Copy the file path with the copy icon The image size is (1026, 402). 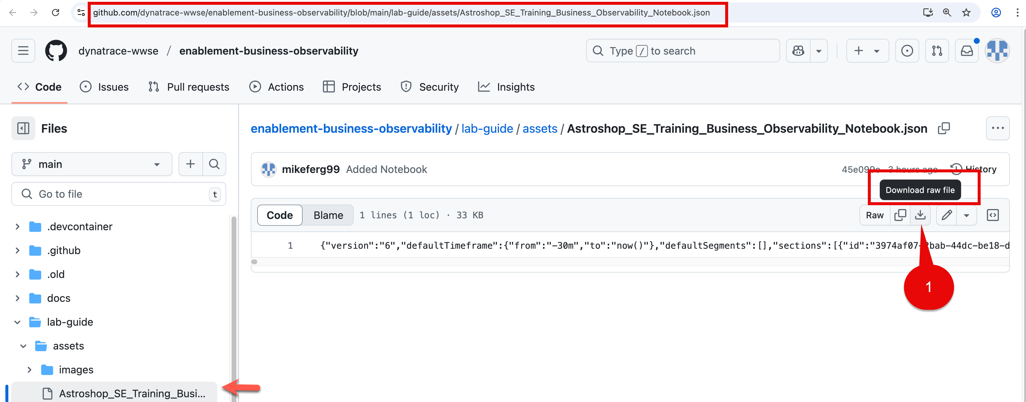click(x=944, y=128)
